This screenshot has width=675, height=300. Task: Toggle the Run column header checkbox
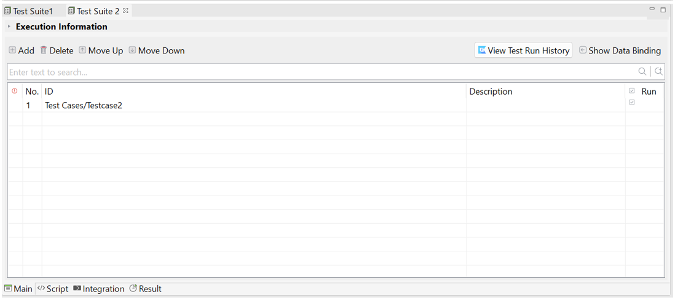(632, 91)
